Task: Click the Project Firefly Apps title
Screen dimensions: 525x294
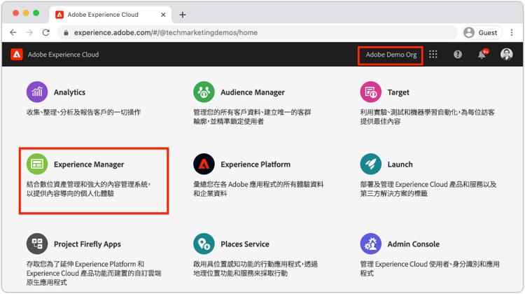Action: [87, 244]
